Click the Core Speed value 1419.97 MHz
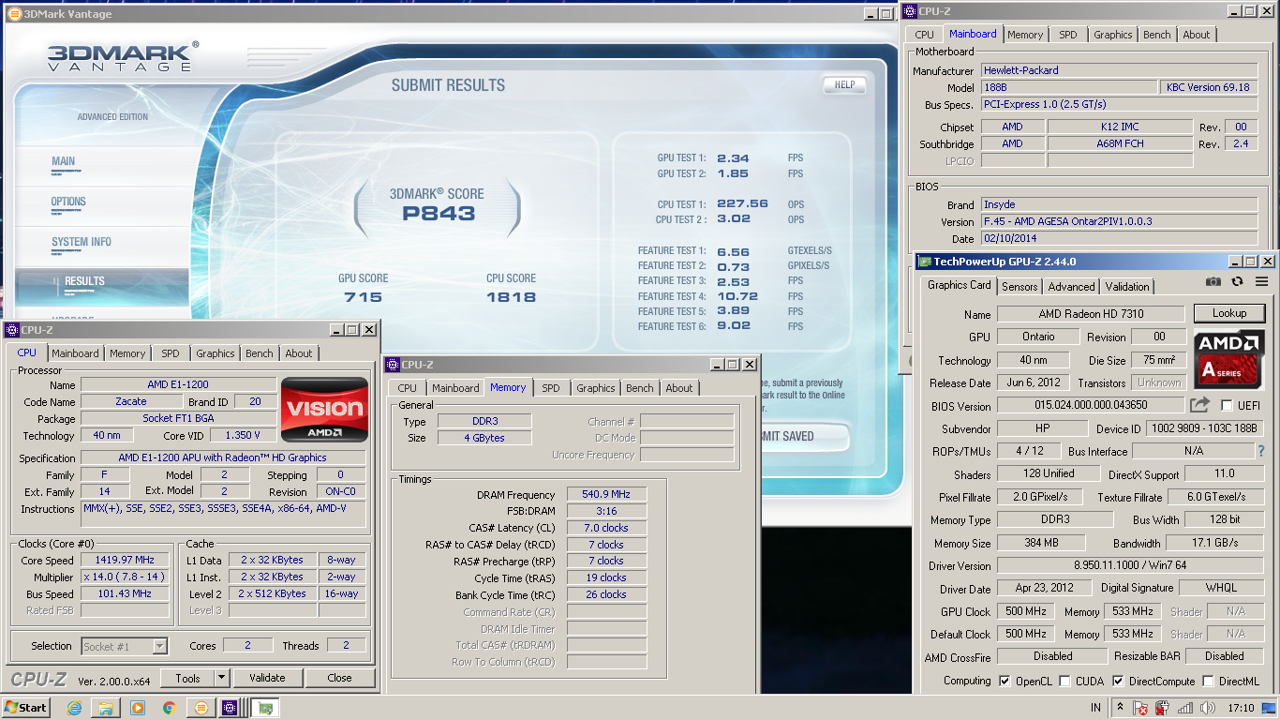1280x720 pixels. pyautogui.click(x=126, y=560)
